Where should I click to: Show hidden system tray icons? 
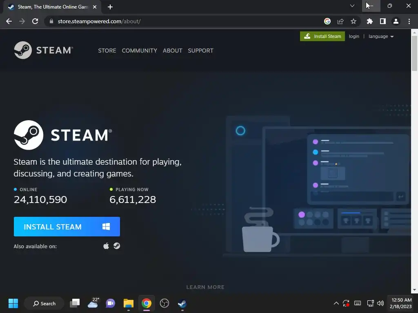pos(336,303)
